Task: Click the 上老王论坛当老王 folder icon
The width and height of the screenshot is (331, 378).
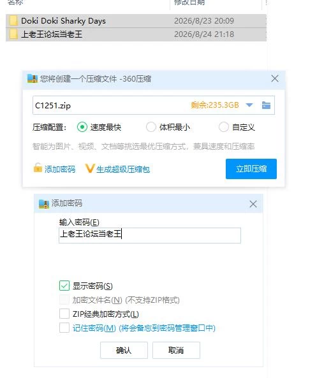Action: [13, 34]
